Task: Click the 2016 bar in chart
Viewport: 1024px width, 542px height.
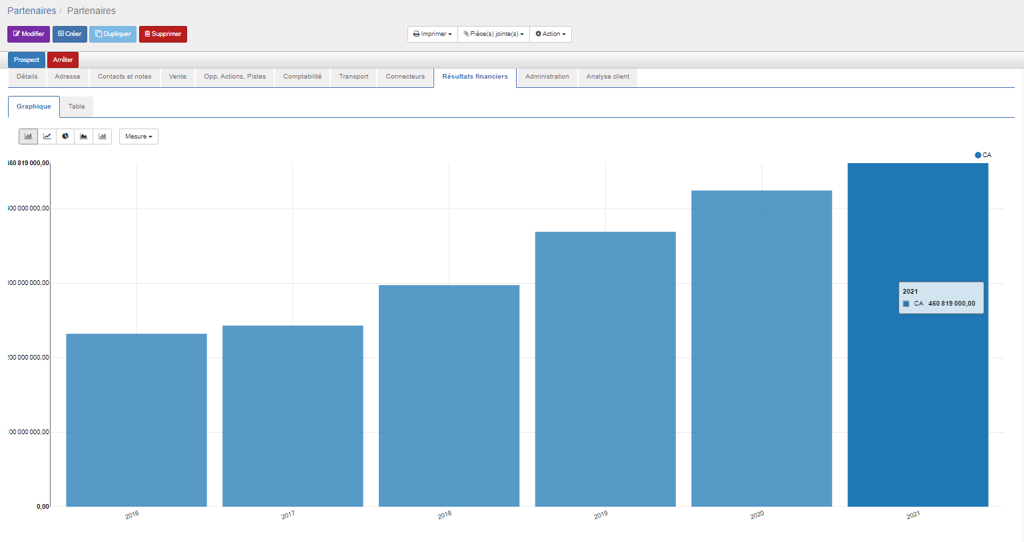Action: click(x=136, y=420)
